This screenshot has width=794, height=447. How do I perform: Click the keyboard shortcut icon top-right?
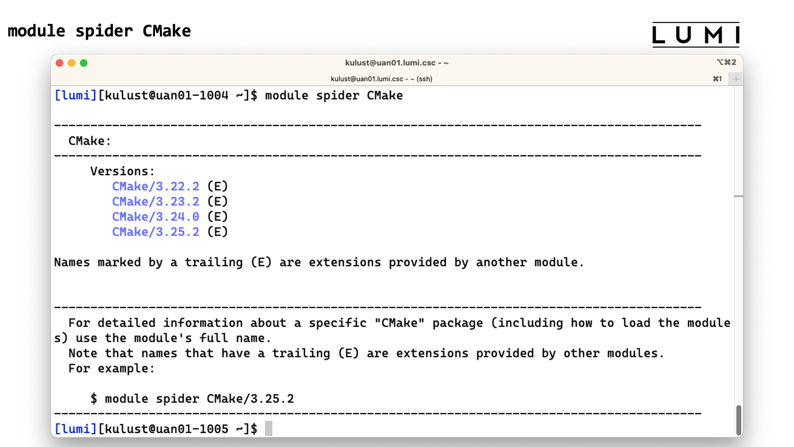click(726, 62)
